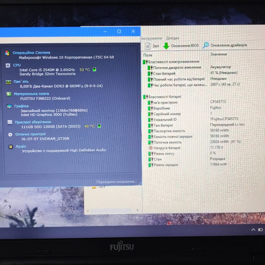Maximize the Speccy window
The height and width of the screenshot is (265, 265).
coord(119,32)
